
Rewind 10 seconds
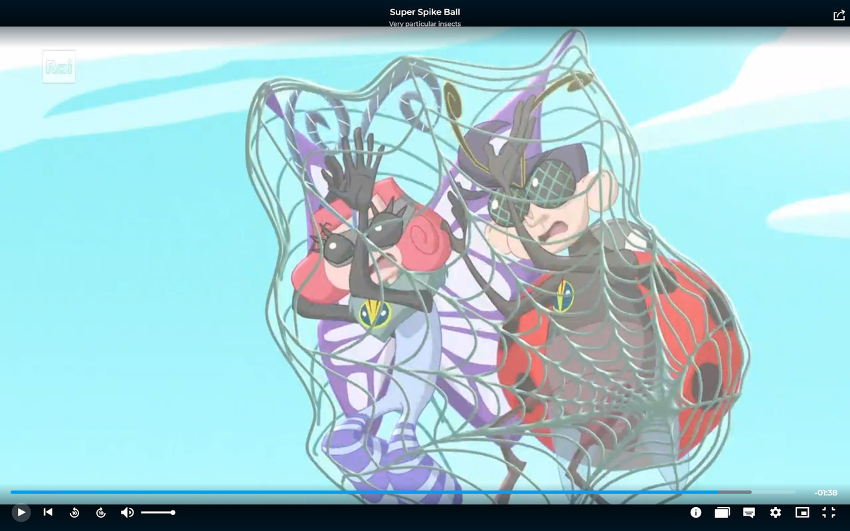[x=74, y=512]
